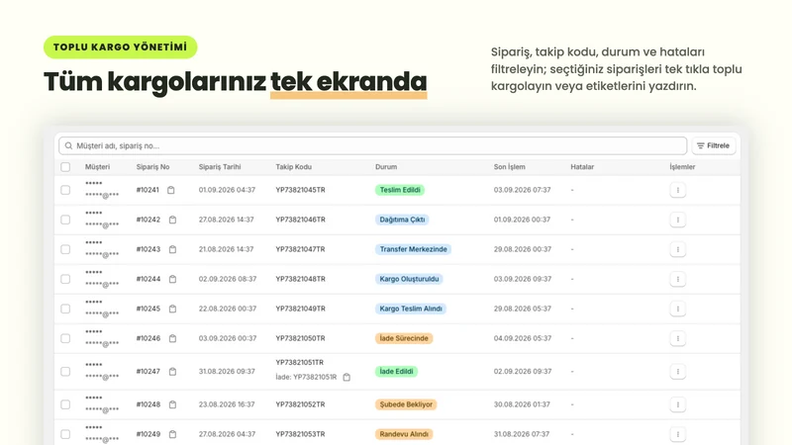Open actions menu for order #10247
This screenshot has width=792, height=445.
[678, 372]
